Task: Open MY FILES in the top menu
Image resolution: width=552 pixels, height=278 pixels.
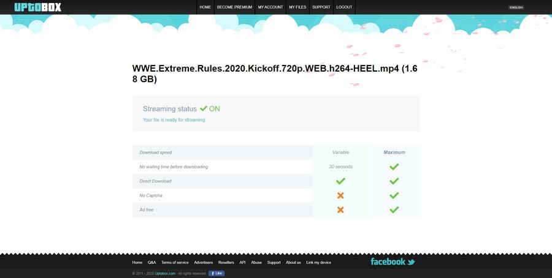Action: click(x=297, y=7)
